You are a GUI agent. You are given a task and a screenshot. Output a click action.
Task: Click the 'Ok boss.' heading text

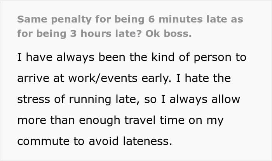tap(168, 33)
